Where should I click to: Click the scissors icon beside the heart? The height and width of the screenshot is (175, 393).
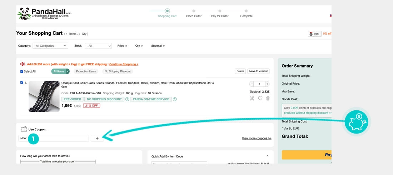pyautogui.click(x=252, y=99)
